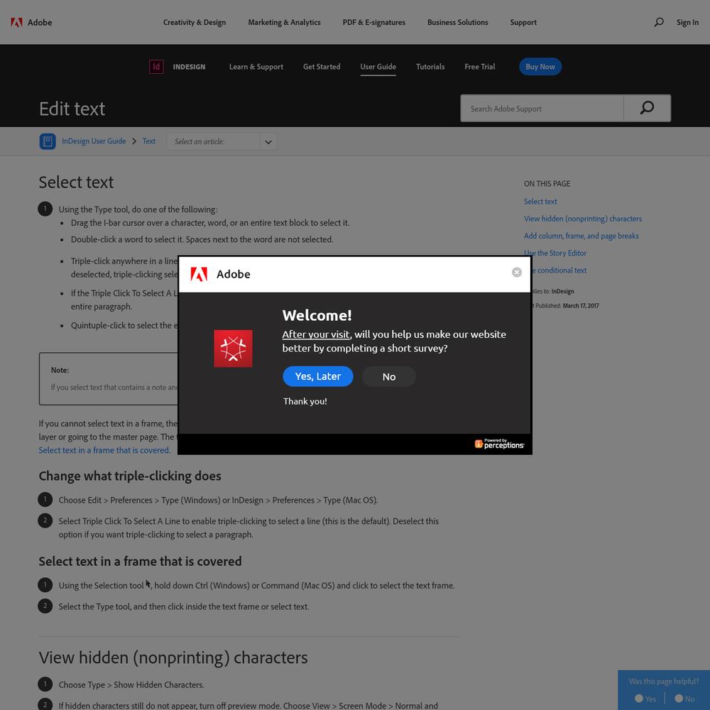Open Select text in a frame that is covered link
The width and height of the screenshot is (710, 710).
(x=104, y=450)
